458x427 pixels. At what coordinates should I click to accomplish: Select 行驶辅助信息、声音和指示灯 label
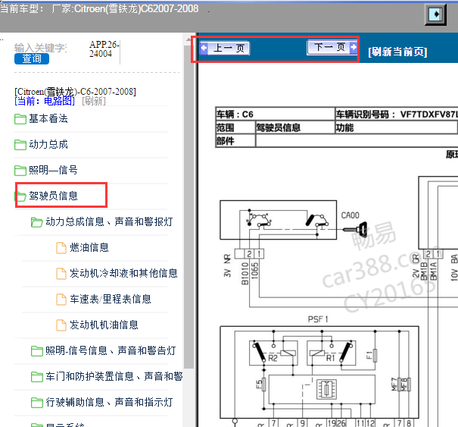[109, 402]
